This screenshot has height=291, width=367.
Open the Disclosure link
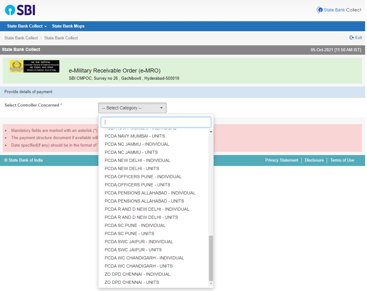click(314, 160)
